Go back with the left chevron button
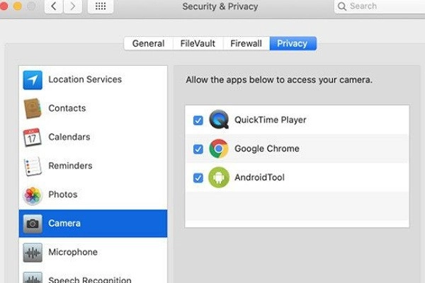The image size is (425, 283). point(54,6)
